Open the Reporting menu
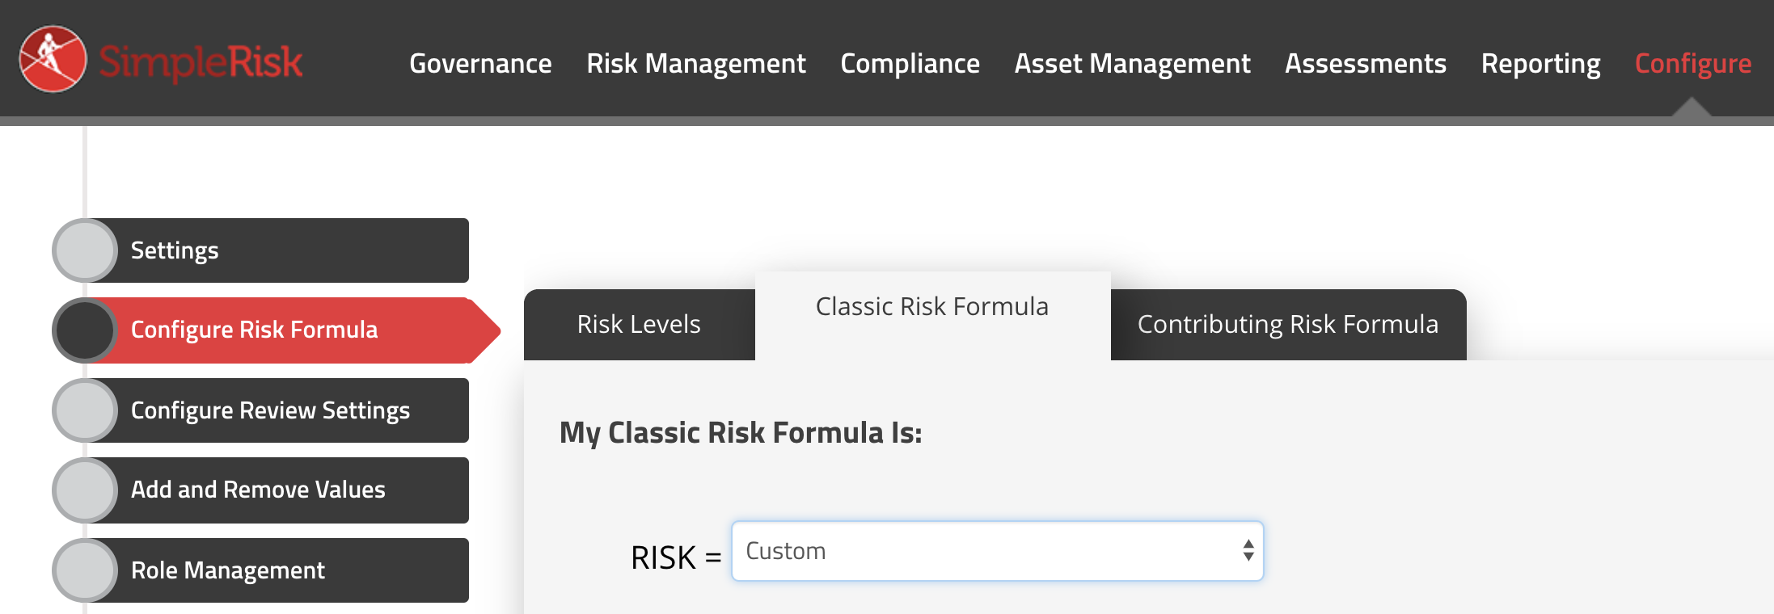 pos(1541,63)
